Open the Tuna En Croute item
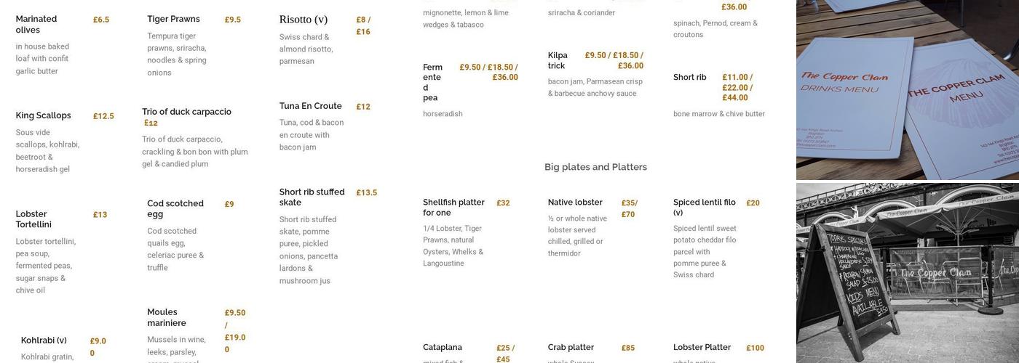 coord(310,106)
